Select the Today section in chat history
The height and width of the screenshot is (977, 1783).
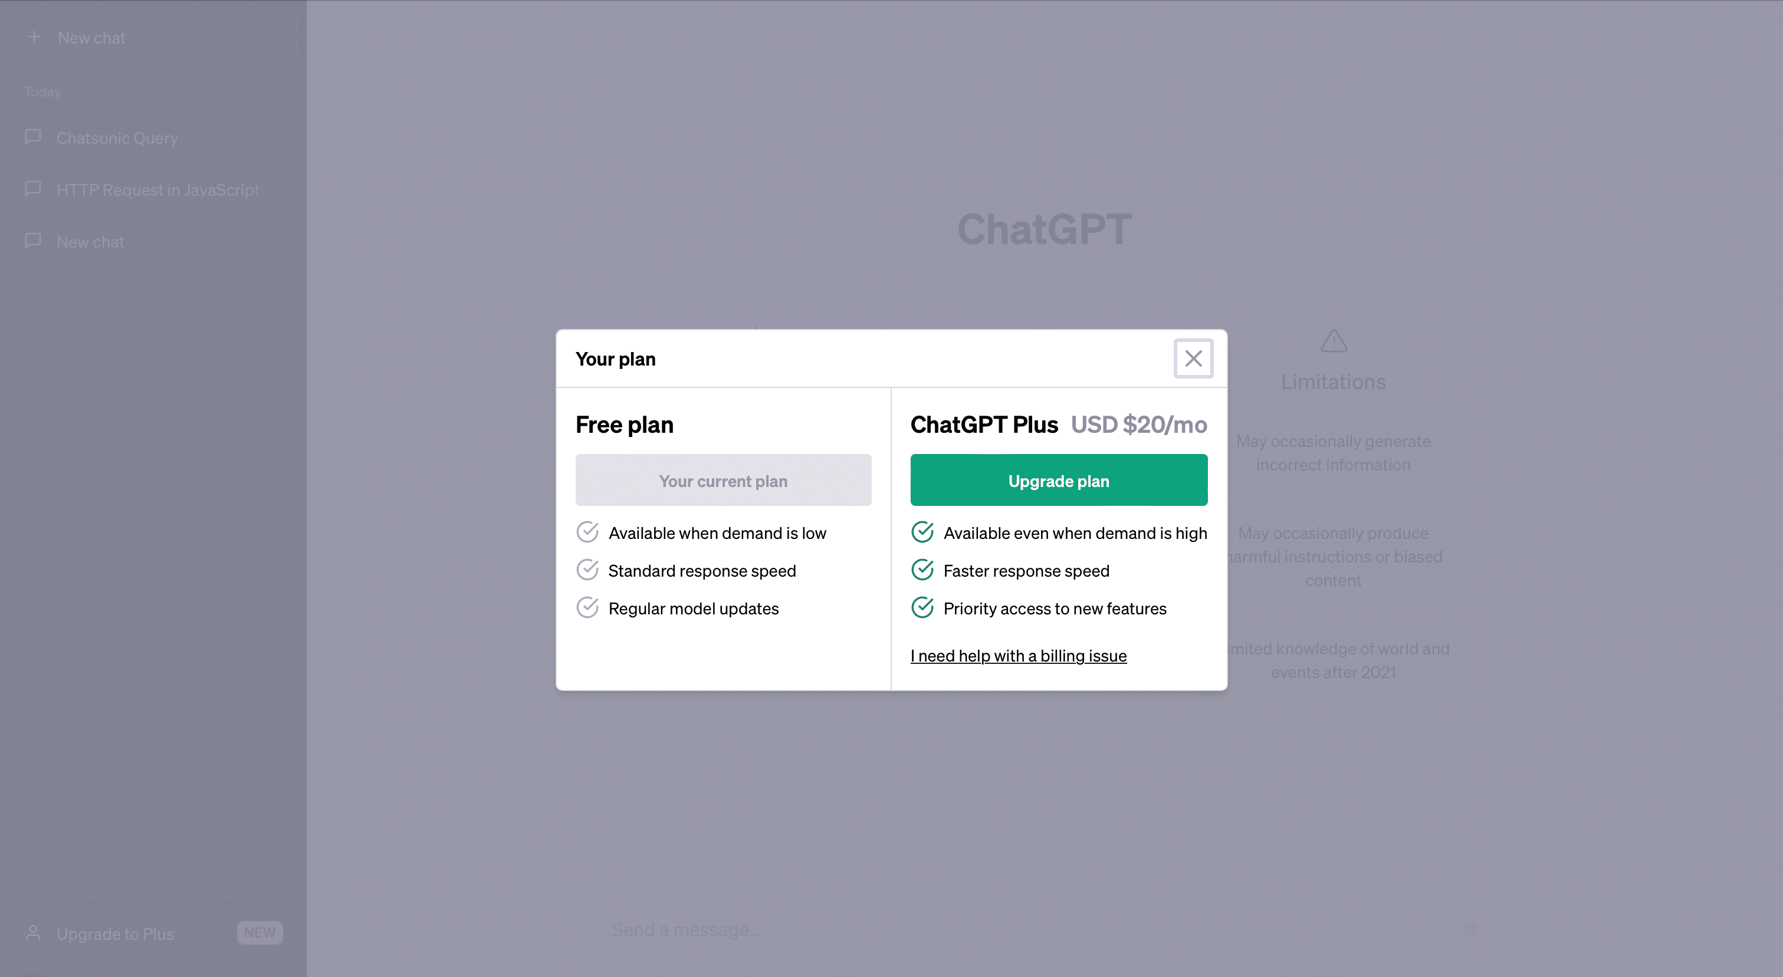click(42, 91)
